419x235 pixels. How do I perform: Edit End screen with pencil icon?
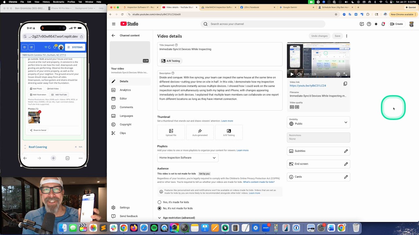click(x=346, y=164)
